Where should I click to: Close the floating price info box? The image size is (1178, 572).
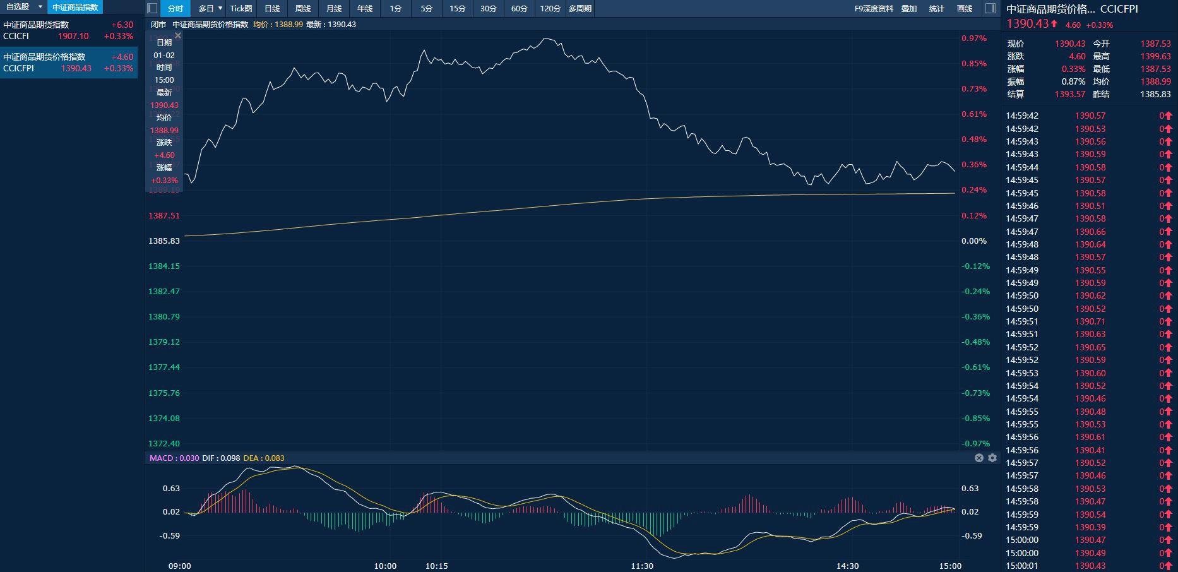tap(178, 36)
